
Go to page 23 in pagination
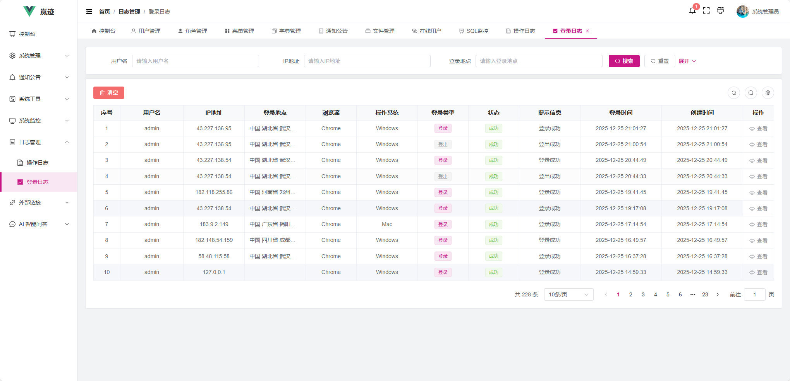coord(705,294)
